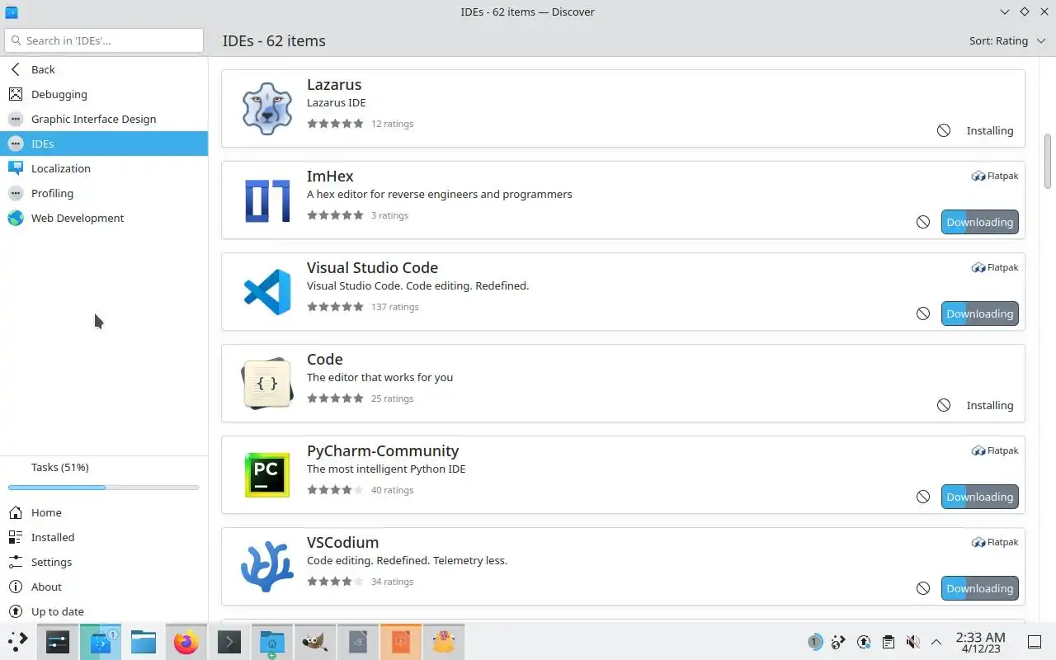Viewport: 1056px width, 660px height.
Task: Open the Localization category
Action: click(104, 168)
